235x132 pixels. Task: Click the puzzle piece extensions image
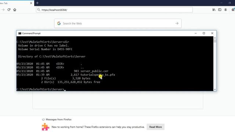pos(46,127)
